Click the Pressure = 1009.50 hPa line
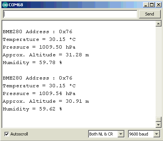Image resolution: width=163 pixels, height=141 pixels. tap(39, 47)
